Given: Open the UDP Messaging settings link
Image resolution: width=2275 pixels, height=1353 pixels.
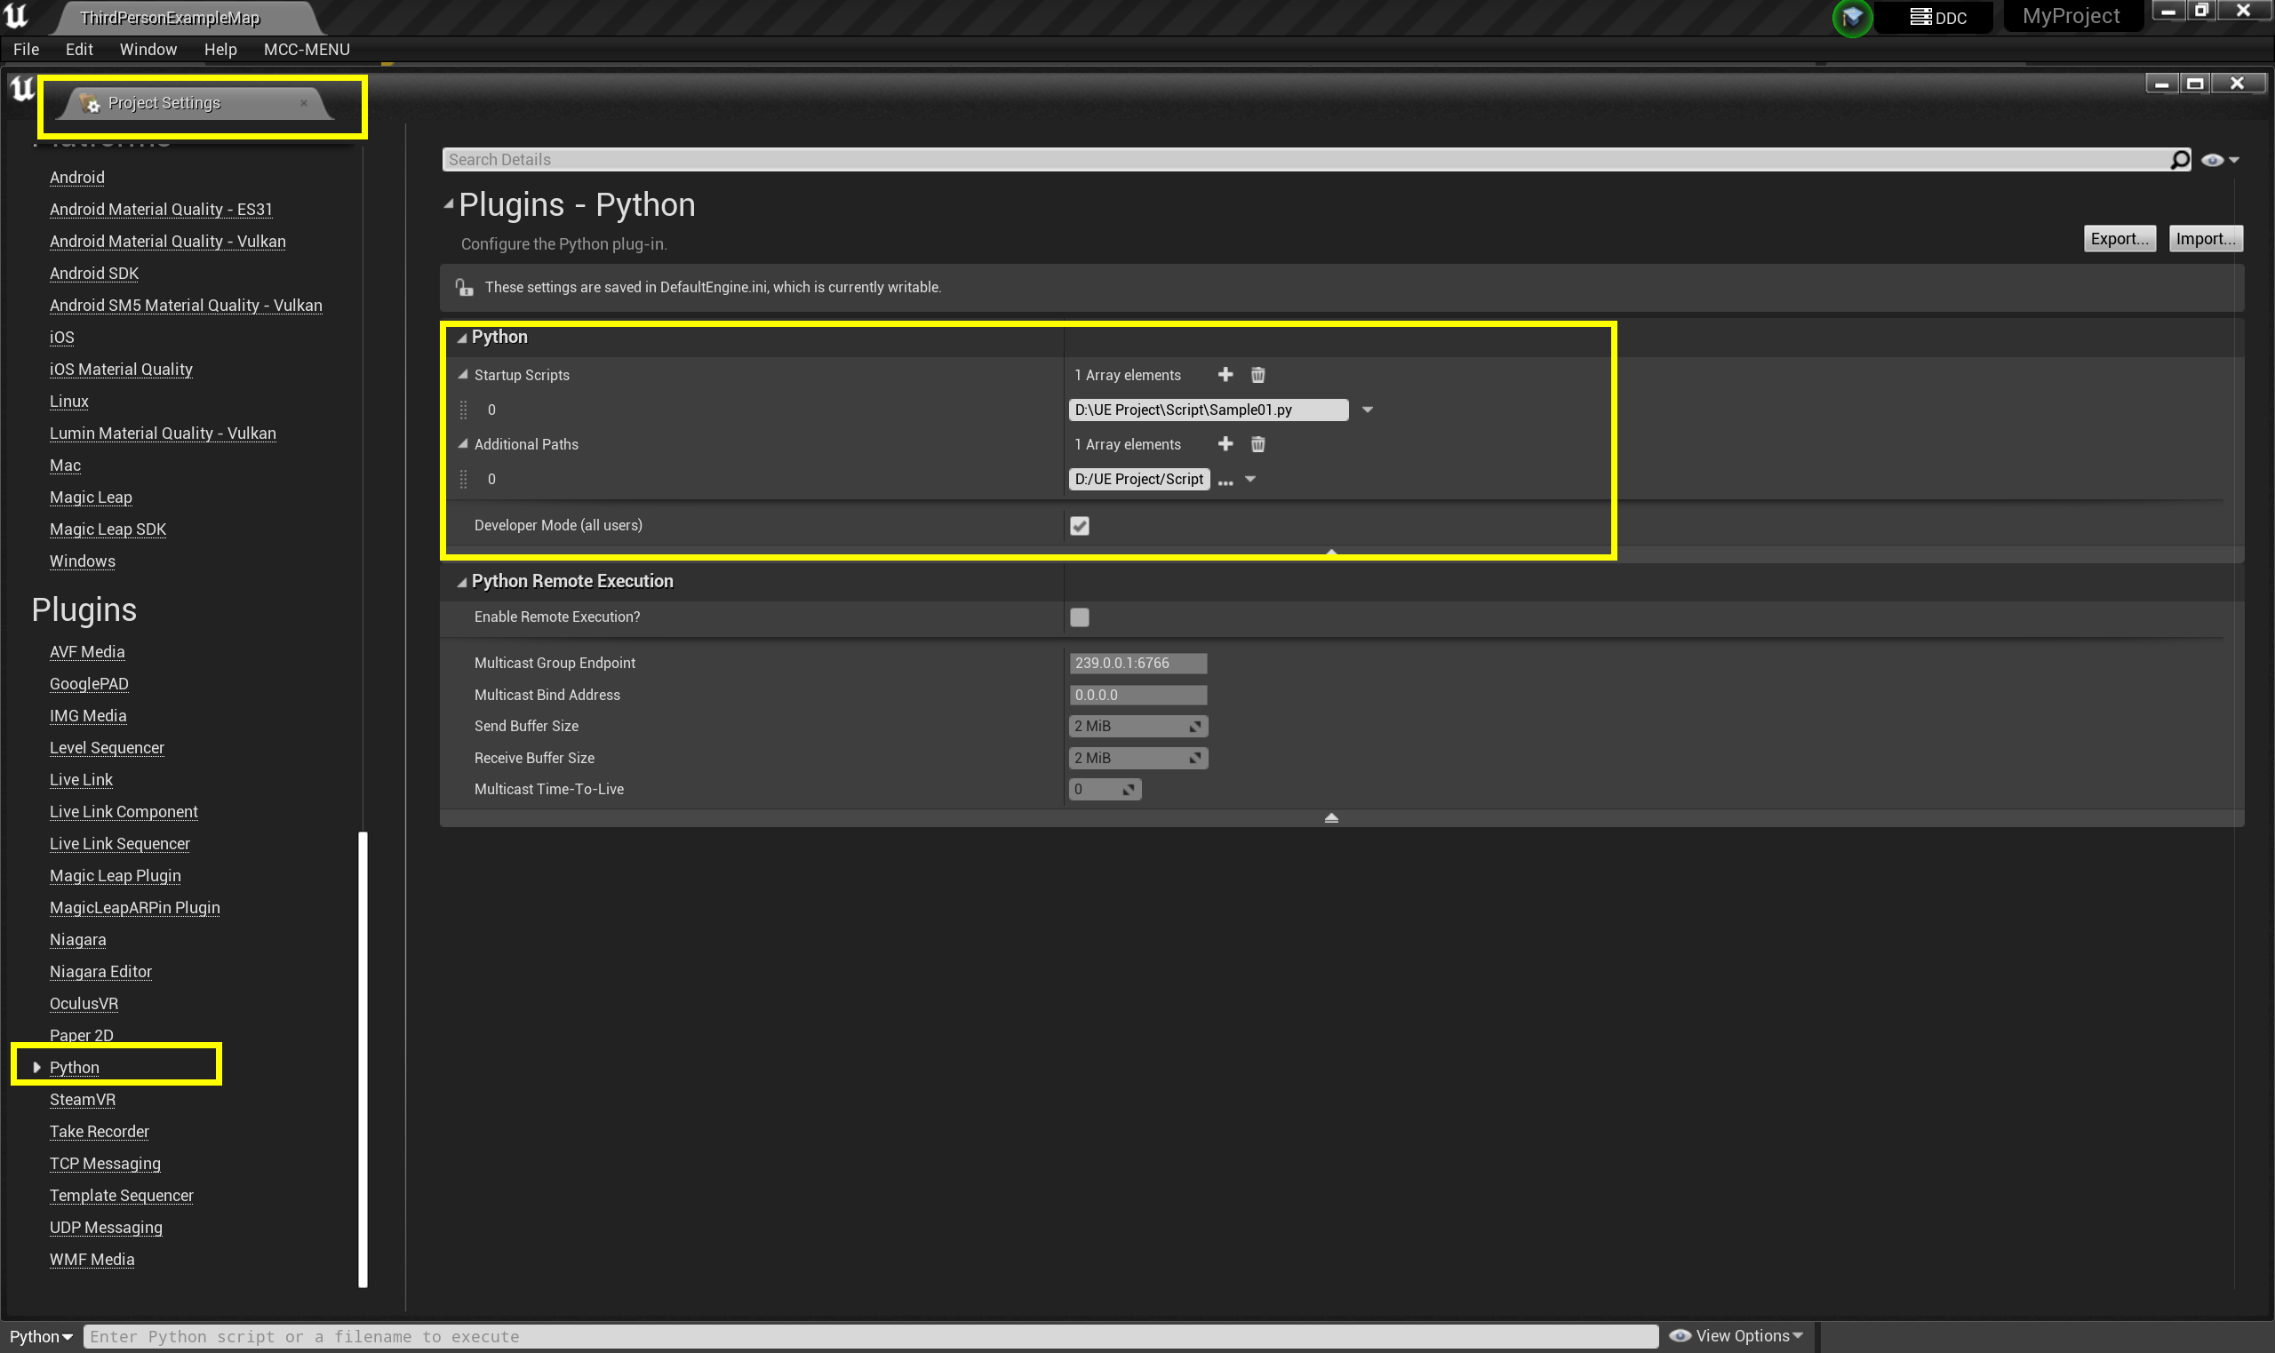Looking at the screenshot, I should click(x=106, y=1228).
